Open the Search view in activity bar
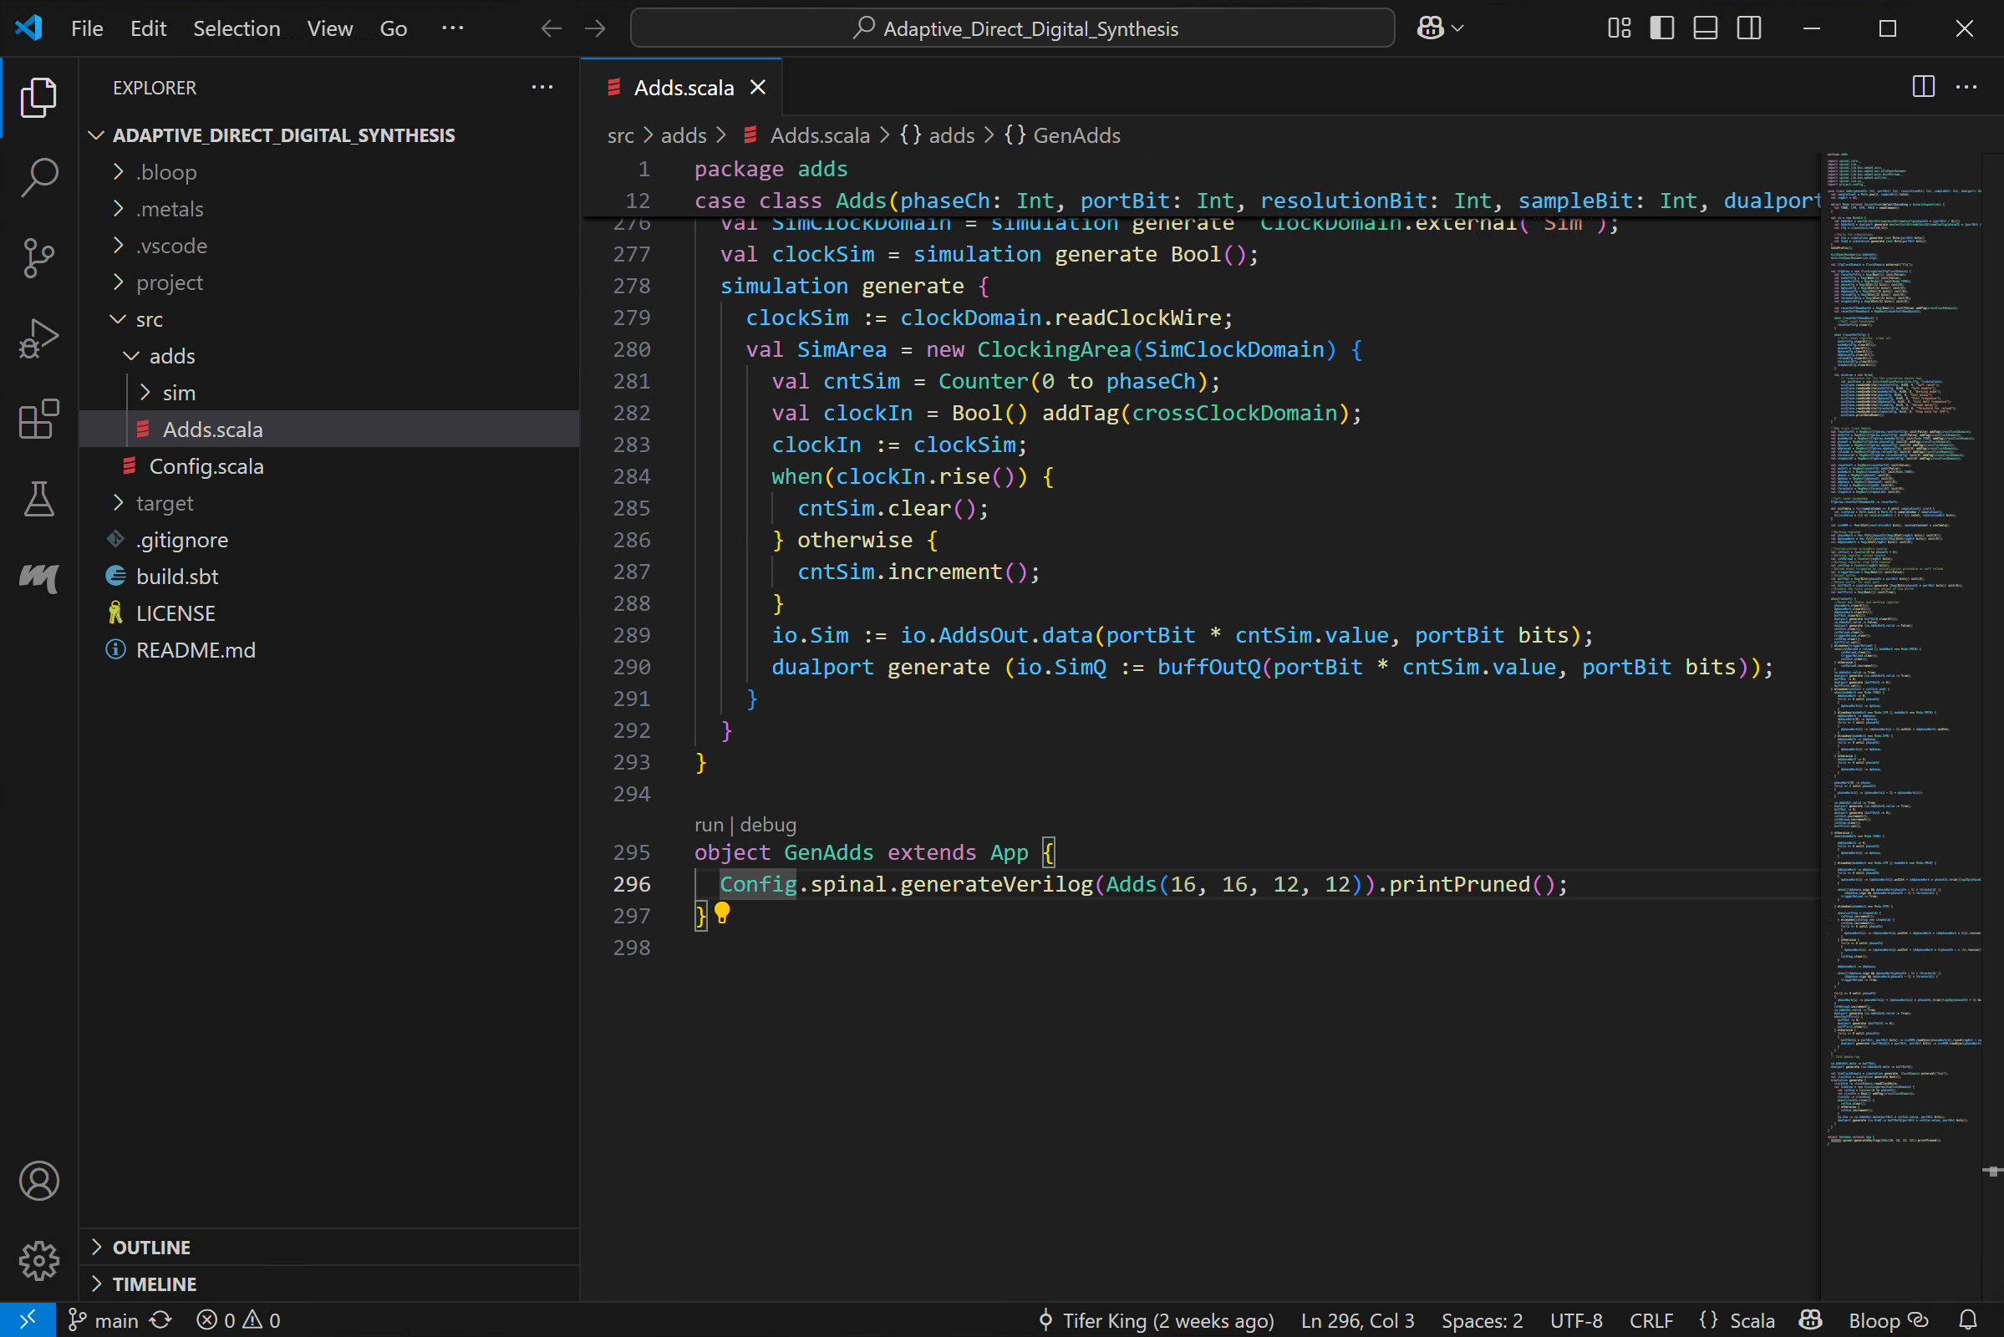2004x1337 pixels. click(x=38, y=177)
